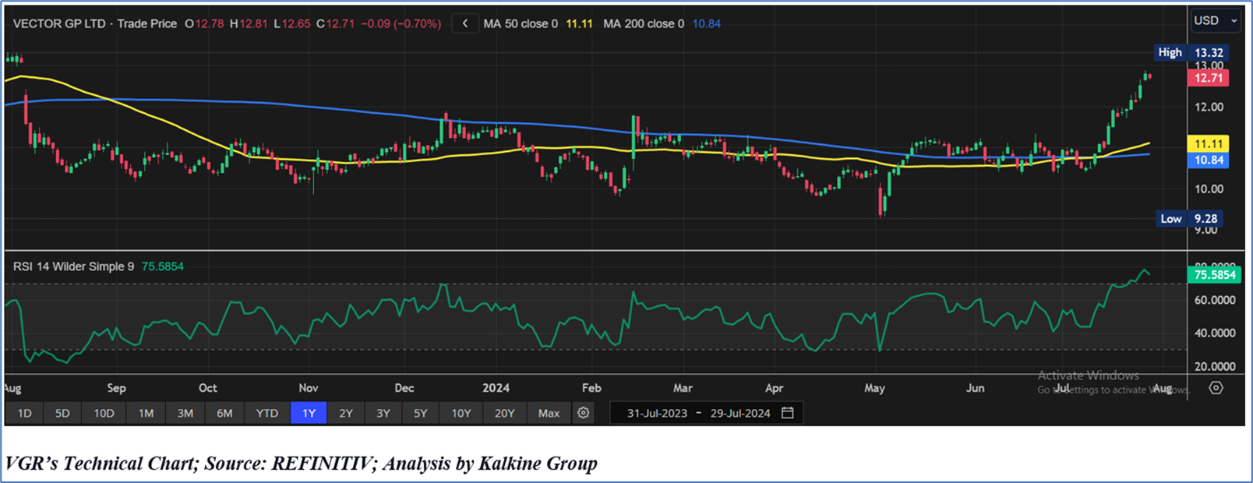Select the 1Y time range
1253x483 pixels.
coord(309,413)
